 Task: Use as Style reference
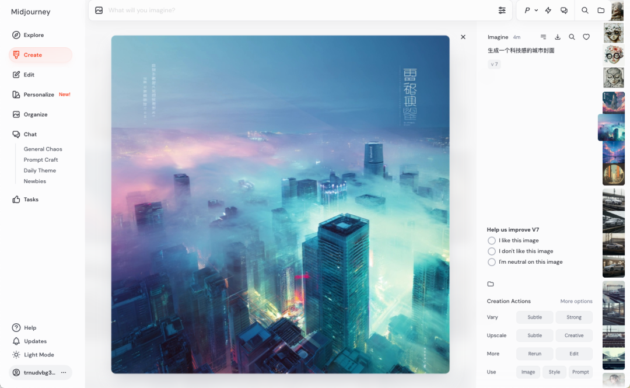point(554,372)
